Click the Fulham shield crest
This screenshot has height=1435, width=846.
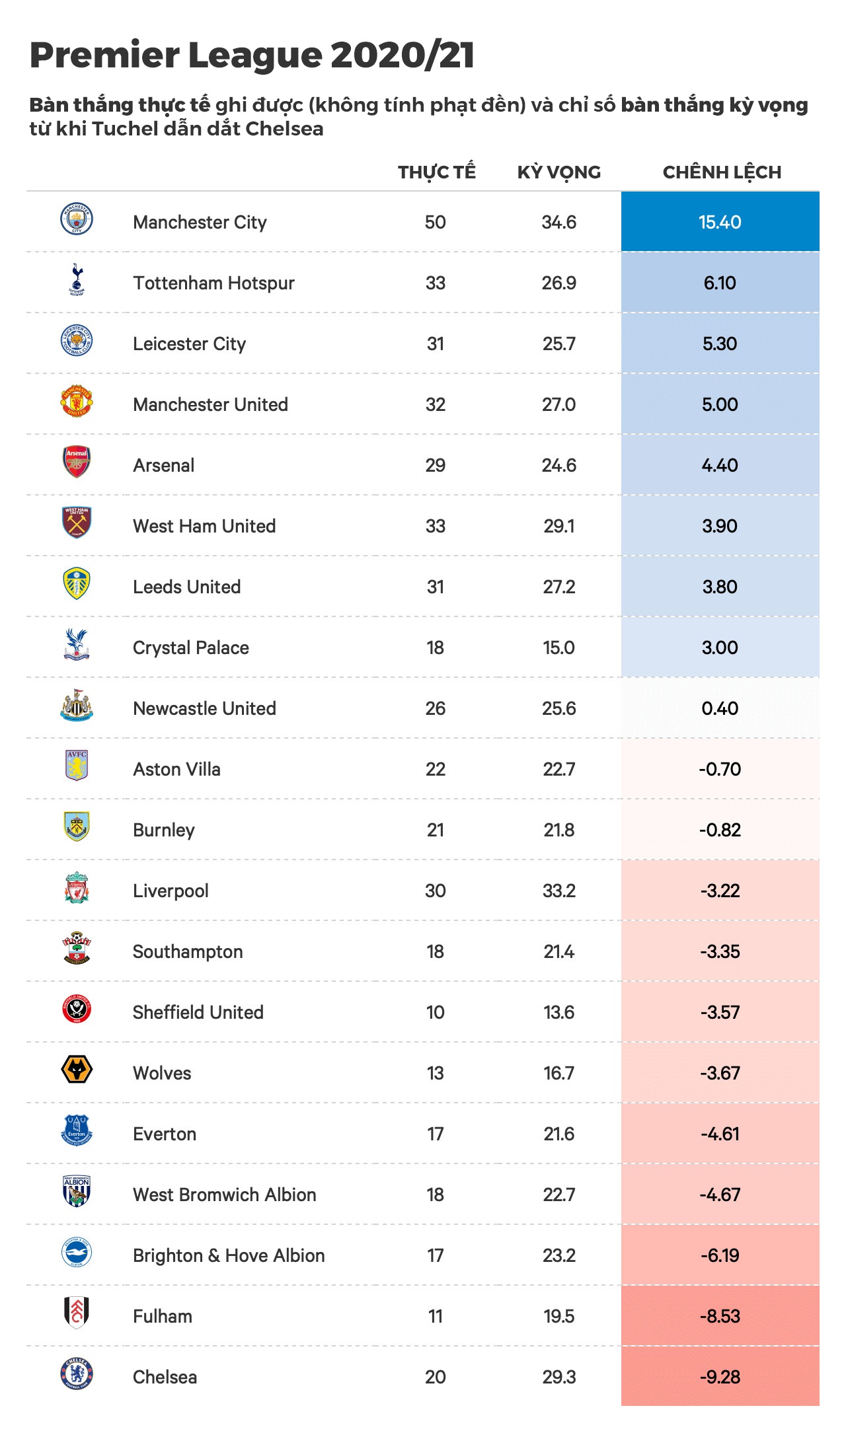point(77,1313)
